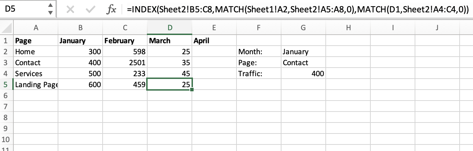The image size is (473, 151).
Task: Open Insert Function via fx icon
Action: (x=112, y=10)
